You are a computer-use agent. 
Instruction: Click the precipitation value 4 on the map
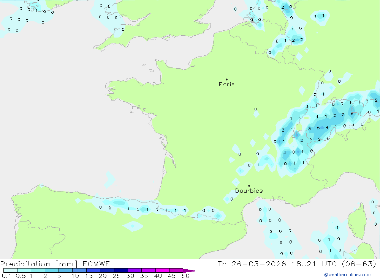point(327,127)
